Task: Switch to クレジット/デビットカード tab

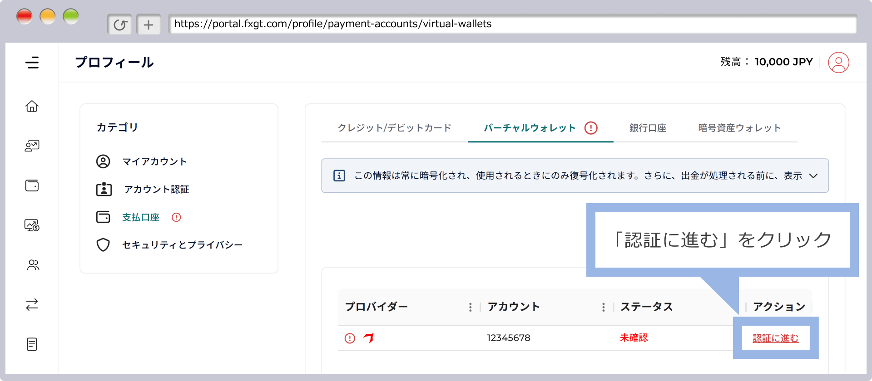Action: click(394, 128)
